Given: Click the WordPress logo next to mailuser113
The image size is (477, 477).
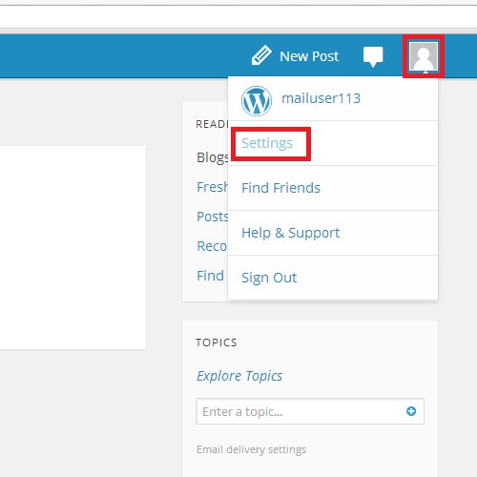Looking at the screenshot, I should click(257, 101).
